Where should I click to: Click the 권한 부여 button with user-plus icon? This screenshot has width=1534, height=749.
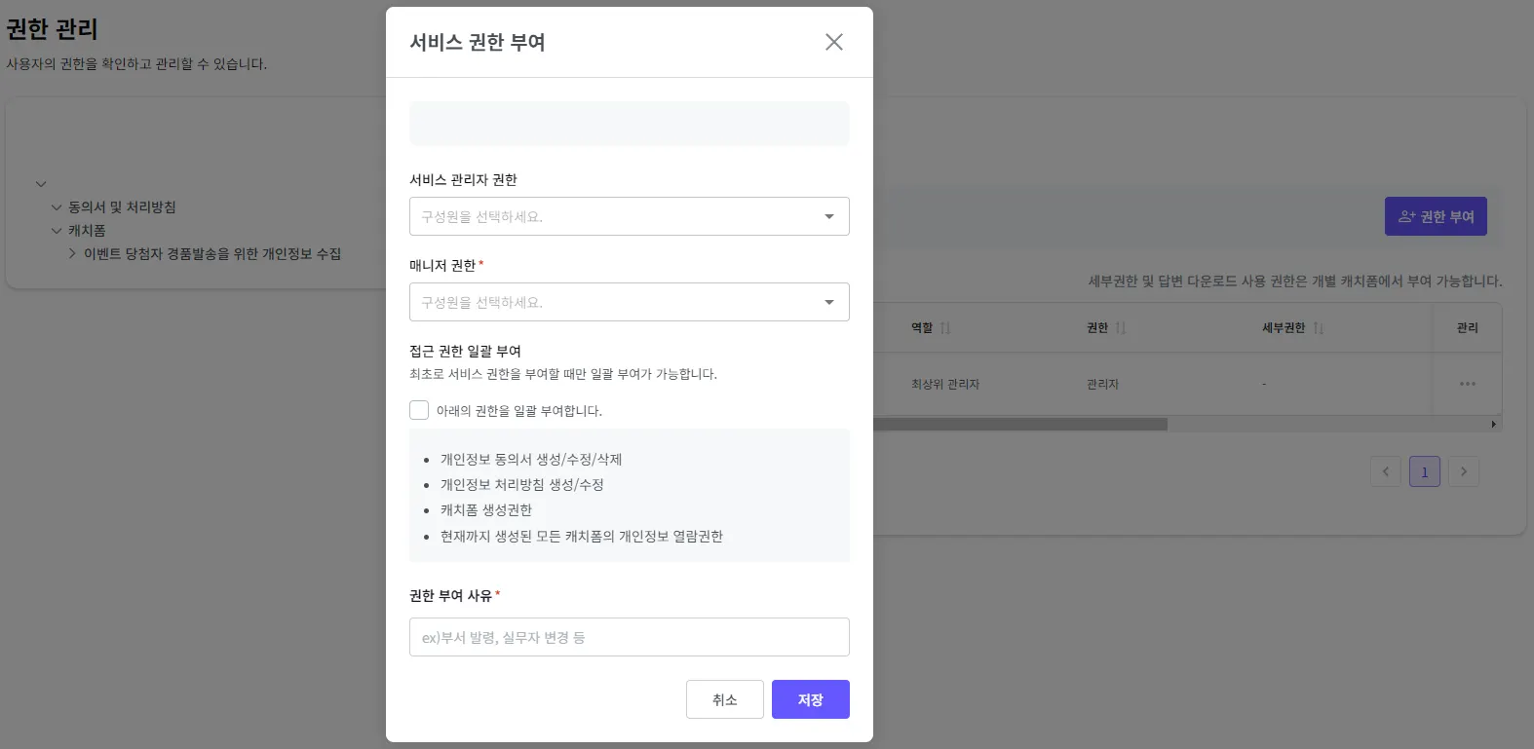(x=1435, y=216)
